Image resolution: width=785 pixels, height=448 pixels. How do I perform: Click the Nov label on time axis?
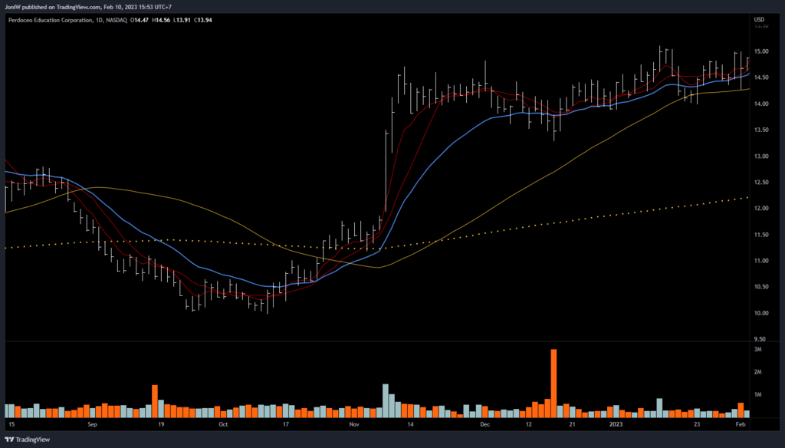[353, 423]
